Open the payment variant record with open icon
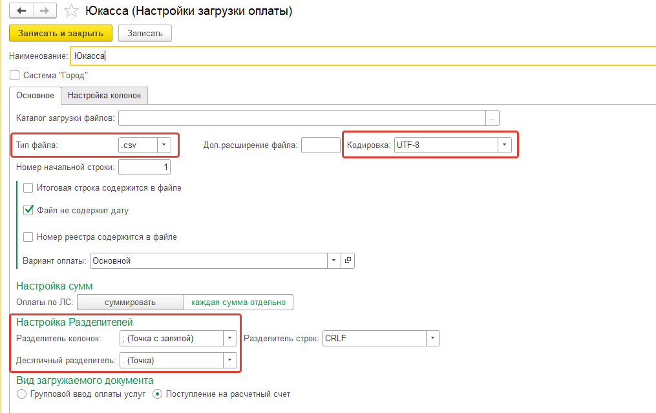The image size is (656, 413). (348, 260)
